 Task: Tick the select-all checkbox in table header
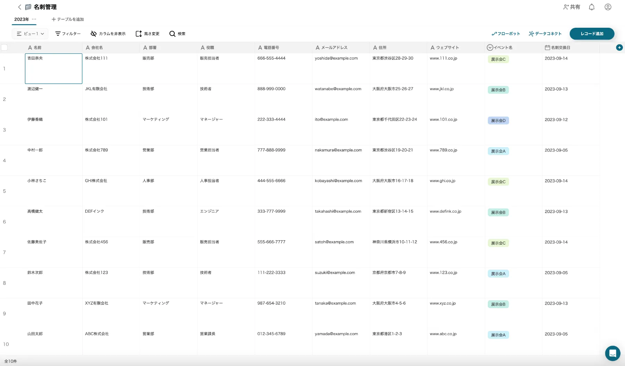tap(5, 48)
